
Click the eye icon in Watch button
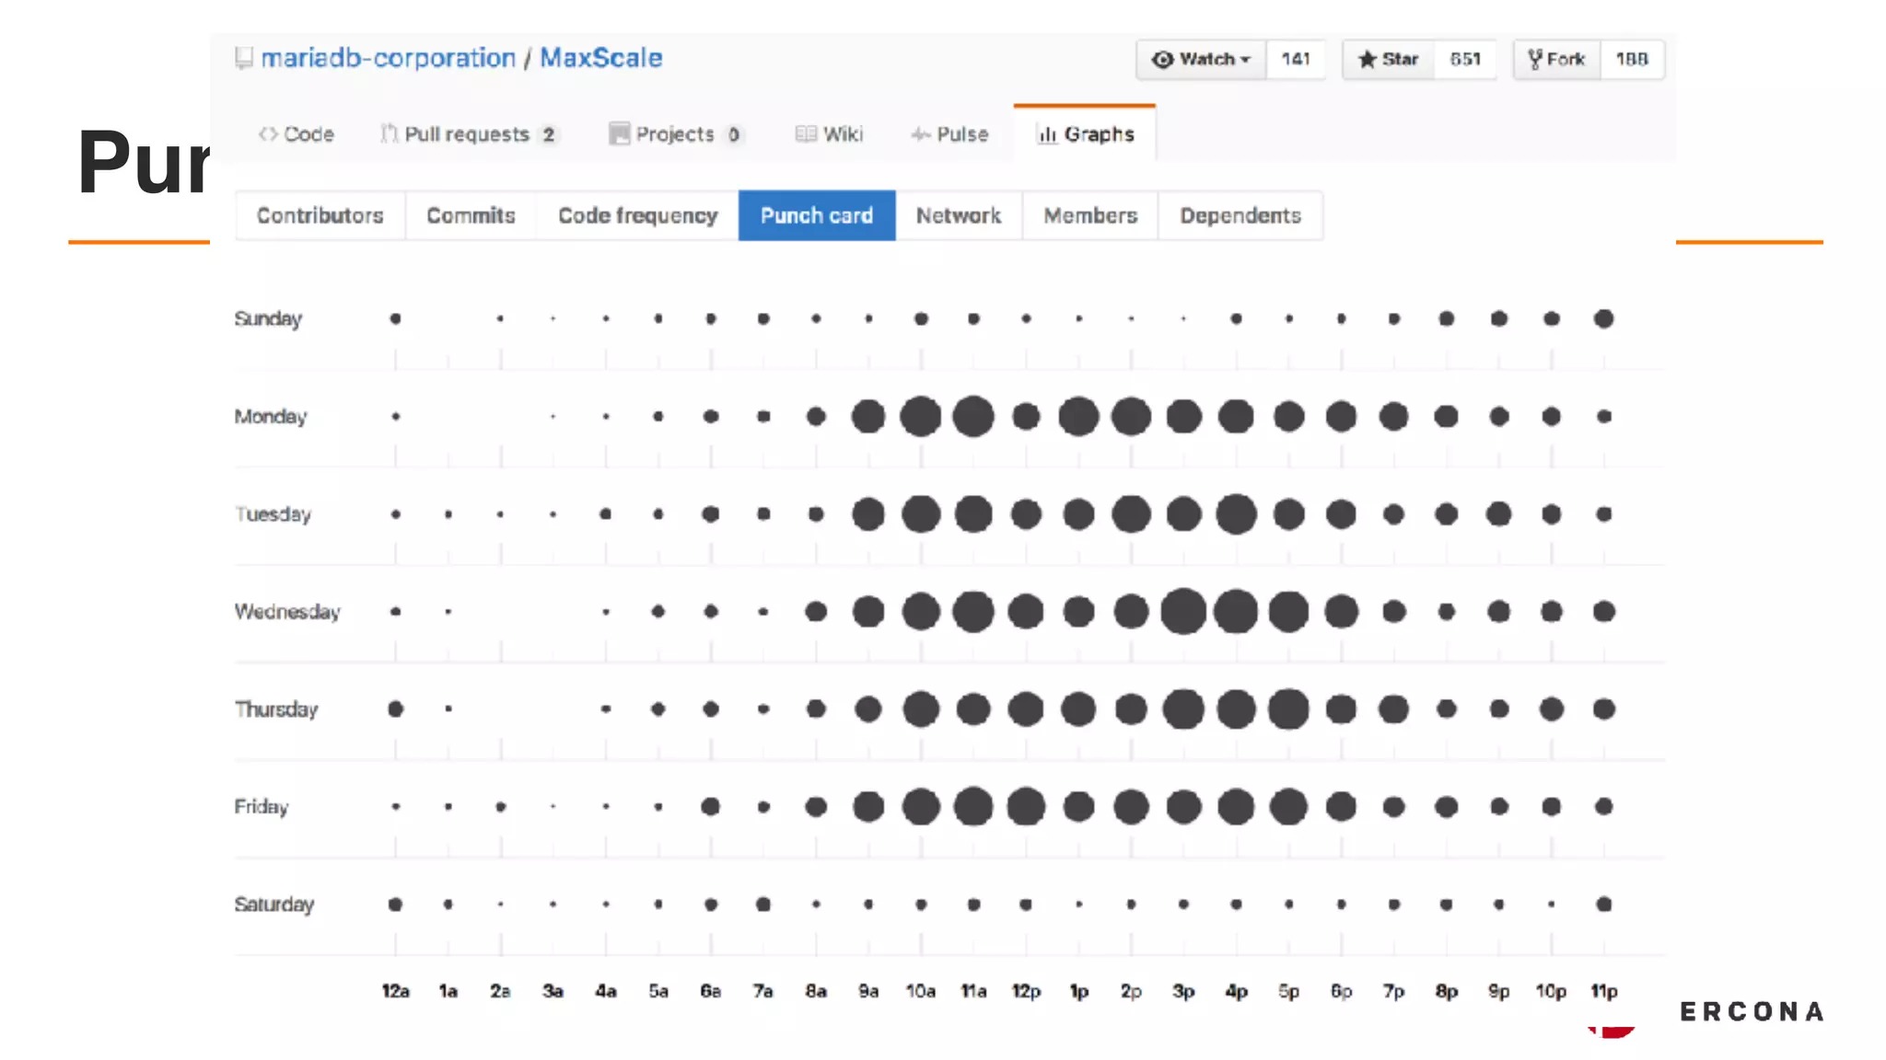point(1163,60)
